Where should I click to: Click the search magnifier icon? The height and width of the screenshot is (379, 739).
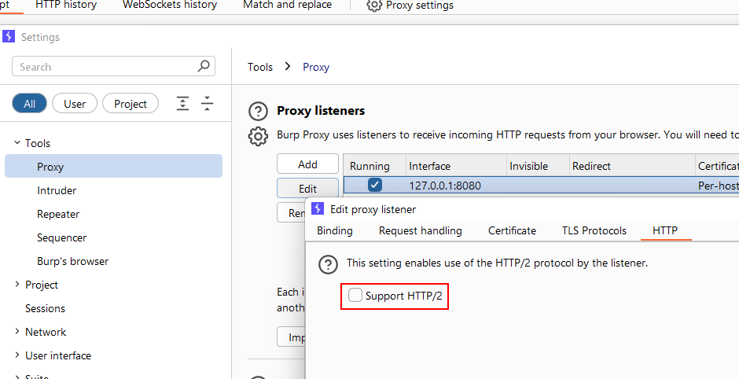coord(204,67)
